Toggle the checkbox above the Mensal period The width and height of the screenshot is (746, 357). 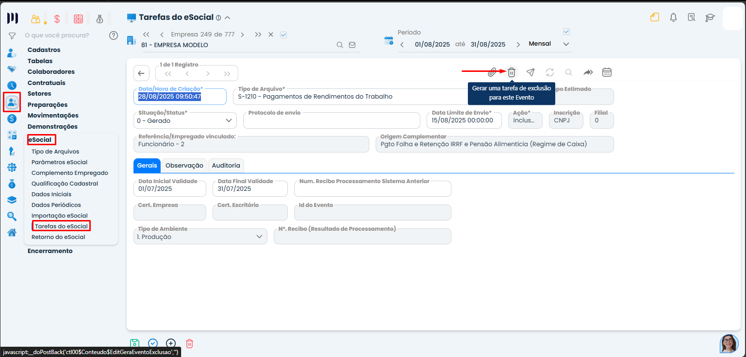[x=565, y=32]
